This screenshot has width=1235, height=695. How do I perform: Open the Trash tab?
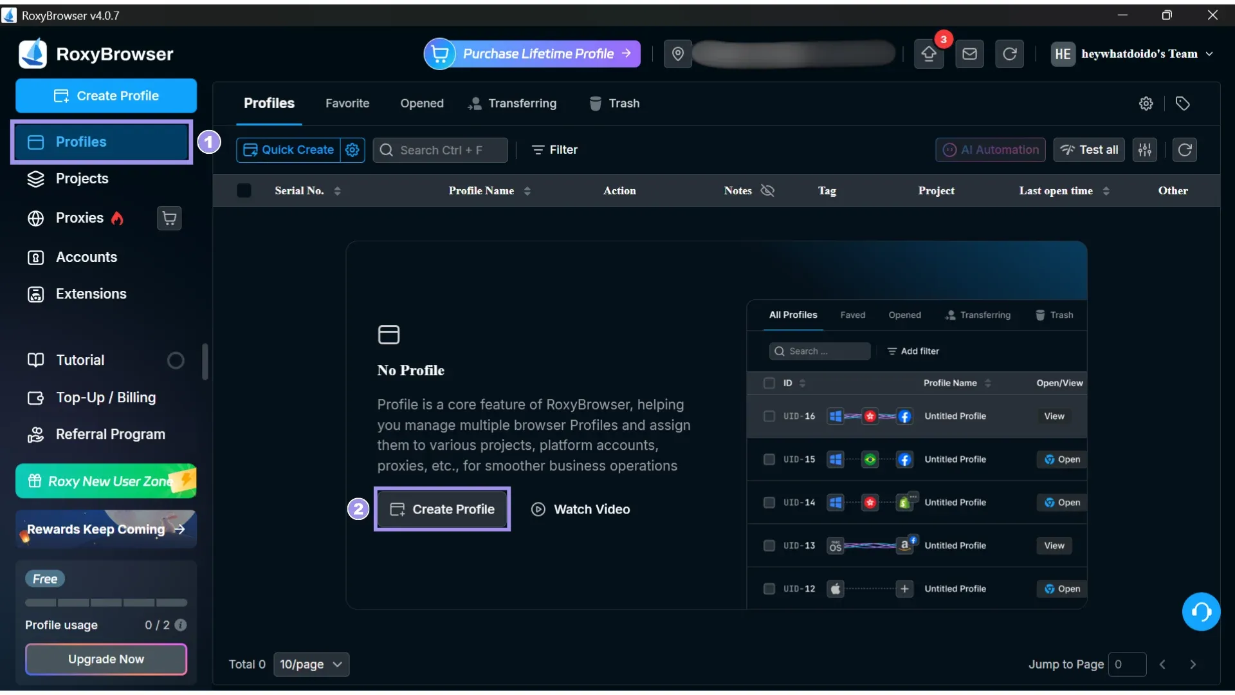[x=614, y=104]
